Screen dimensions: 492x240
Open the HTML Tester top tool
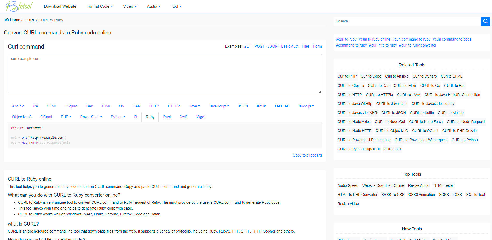[443, 185]
